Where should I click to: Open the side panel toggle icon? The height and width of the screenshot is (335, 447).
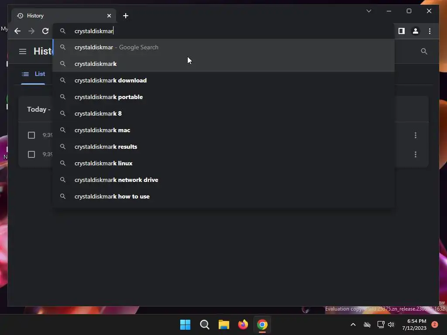pyautogui.click(x=402, y=31)
